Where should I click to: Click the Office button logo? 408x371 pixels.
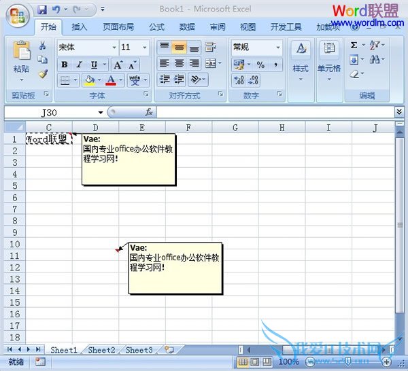coord(18,16)
